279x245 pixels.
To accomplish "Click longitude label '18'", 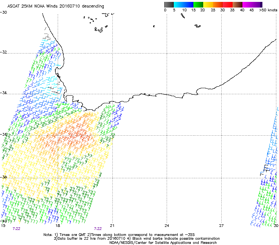I will point(57,226).
